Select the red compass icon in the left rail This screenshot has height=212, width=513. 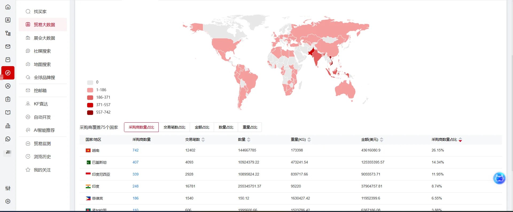[8, 73]
